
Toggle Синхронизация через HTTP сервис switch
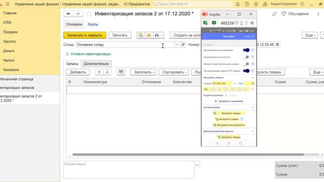point(246,71)
